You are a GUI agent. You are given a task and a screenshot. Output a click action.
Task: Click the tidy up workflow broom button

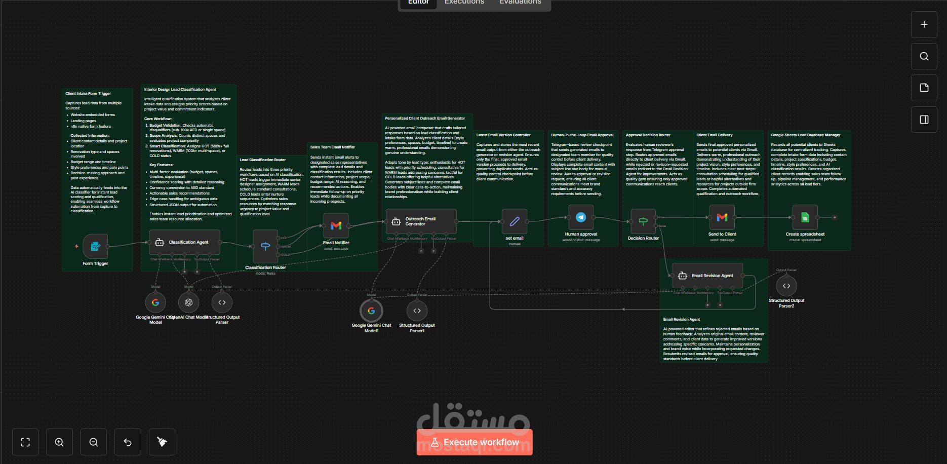pyautogui.click(x=162, y=442)
